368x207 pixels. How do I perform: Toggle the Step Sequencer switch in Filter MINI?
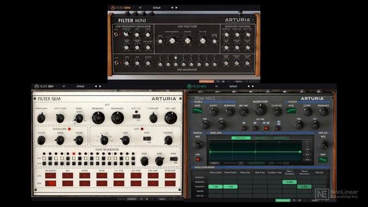(116, 63)
